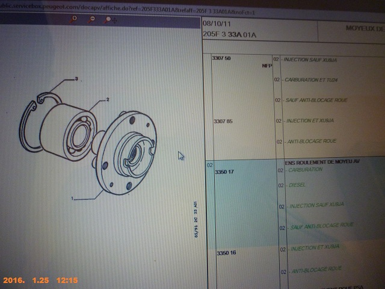The image size is (385, 289).
Task: Click the green DIESEL row
Action: [297, 185]
